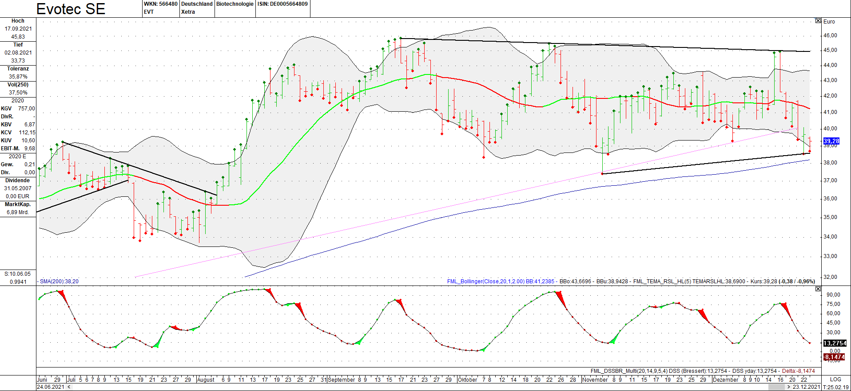This screenshot has width=851, height=391.
Task: Close the DSS Bressert indicator panel
Action: tap(818, 289)
